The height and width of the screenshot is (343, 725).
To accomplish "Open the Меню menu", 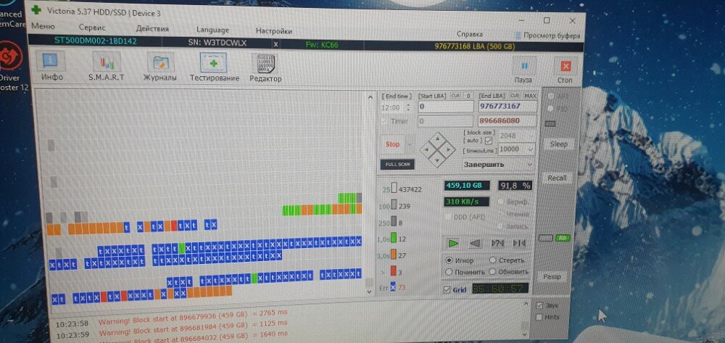I will pos(43,27).
